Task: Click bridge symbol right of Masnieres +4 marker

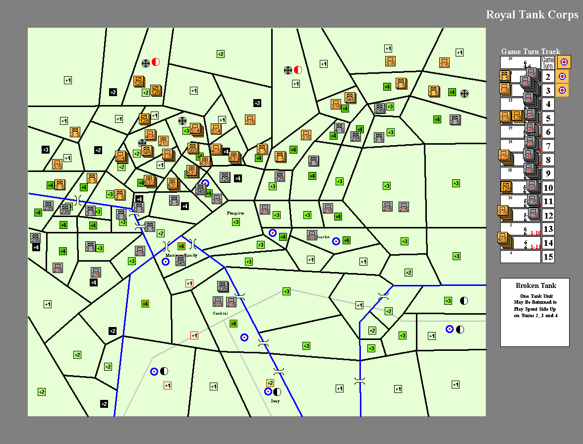Action: point(193,244)
